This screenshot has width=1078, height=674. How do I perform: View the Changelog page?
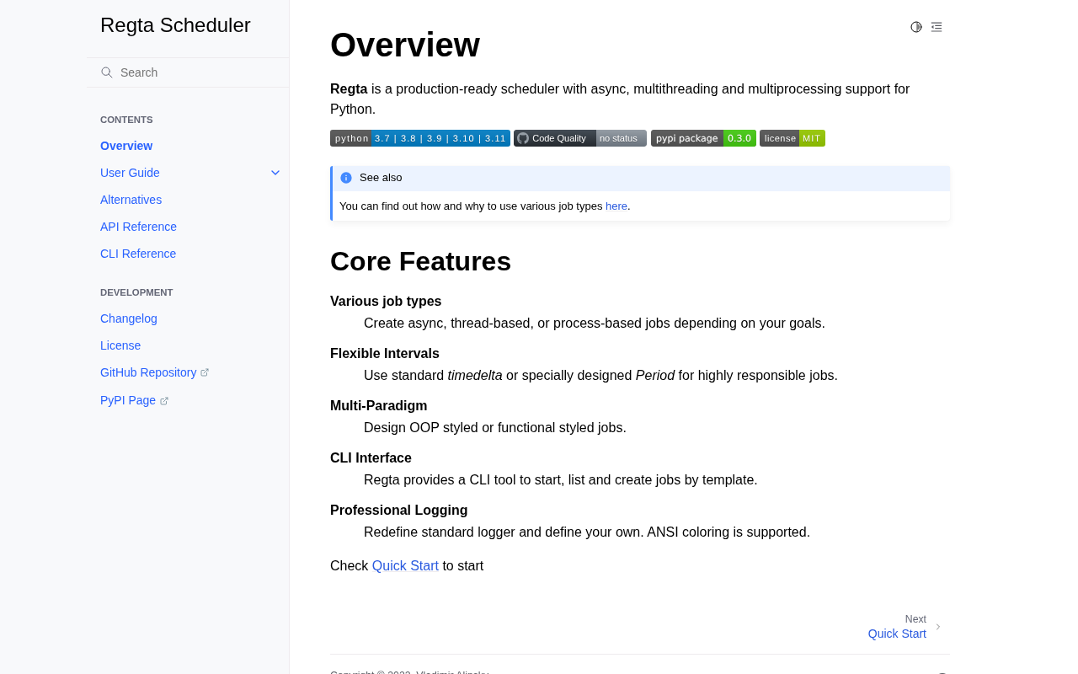point(129,318)
